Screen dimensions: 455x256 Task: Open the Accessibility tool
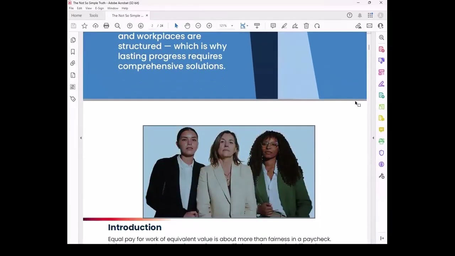[381, 164]
